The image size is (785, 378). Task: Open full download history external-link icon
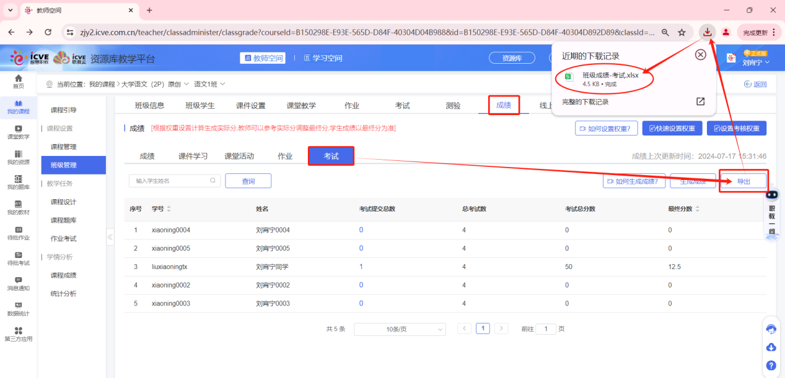point(700,101)
